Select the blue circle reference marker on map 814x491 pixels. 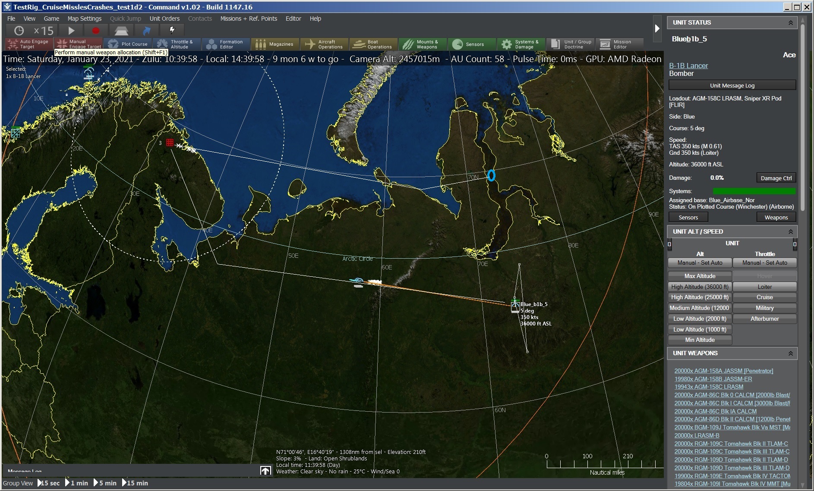pyautogui.click(x=491, y=175)
